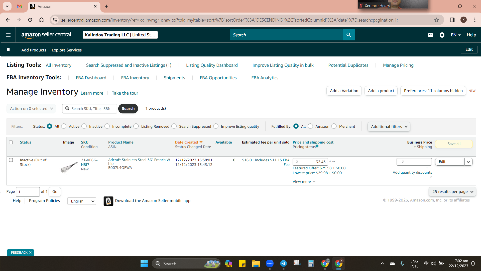Image resolution: width=481 pixels, height=271 pixels.
Task: Click the Search SKU, Title, ISBN field
Action: coord(90,109)
